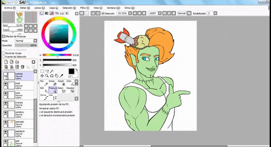Pick the Curve tool

click(x=44, y=97)
